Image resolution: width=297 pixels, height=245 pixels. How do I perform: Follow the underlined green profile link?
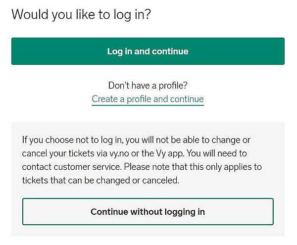click(148, 99)
